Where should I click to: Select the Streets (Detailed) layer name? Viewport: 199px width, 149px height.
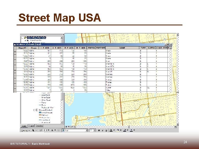(x=46, y=110)
